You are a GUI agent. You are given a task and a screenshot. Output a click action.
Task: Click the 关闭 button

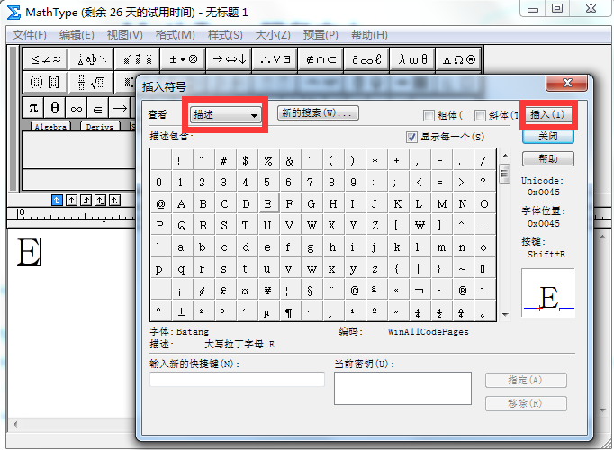(x=548, y=137)
